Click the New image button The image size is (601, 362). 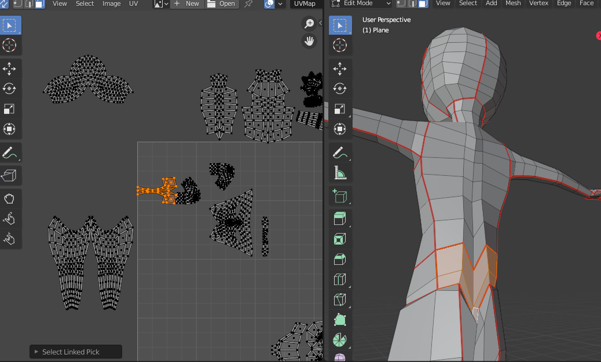coord(186,3)
